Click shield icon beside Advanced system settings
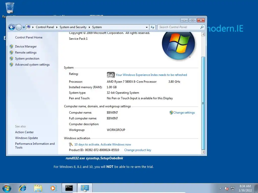This screenshot has height=193, width=258. (x=11, y=65)
